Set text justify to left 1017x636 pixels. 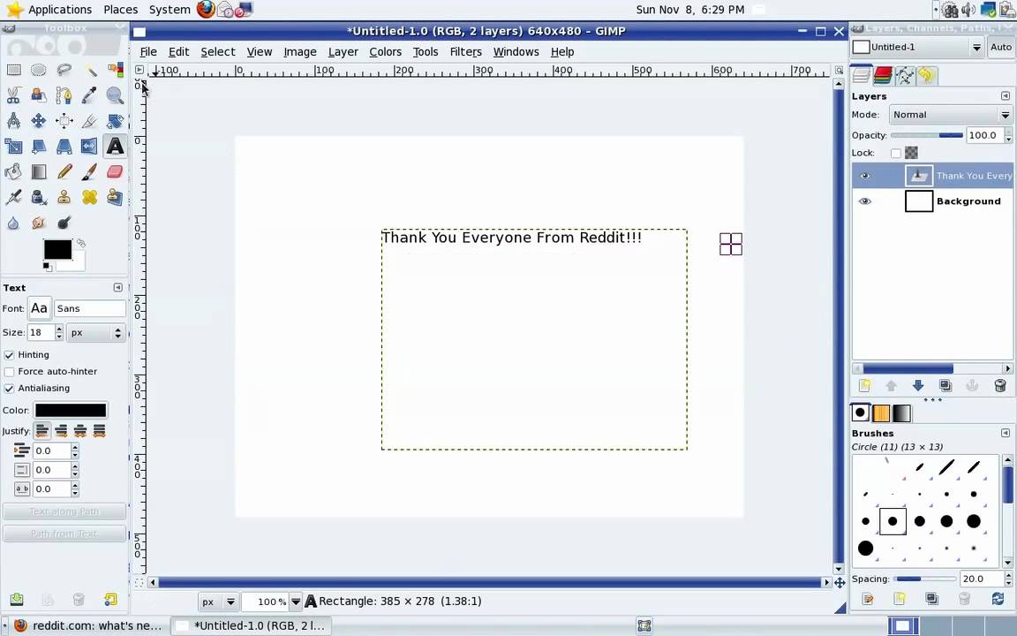42,431
